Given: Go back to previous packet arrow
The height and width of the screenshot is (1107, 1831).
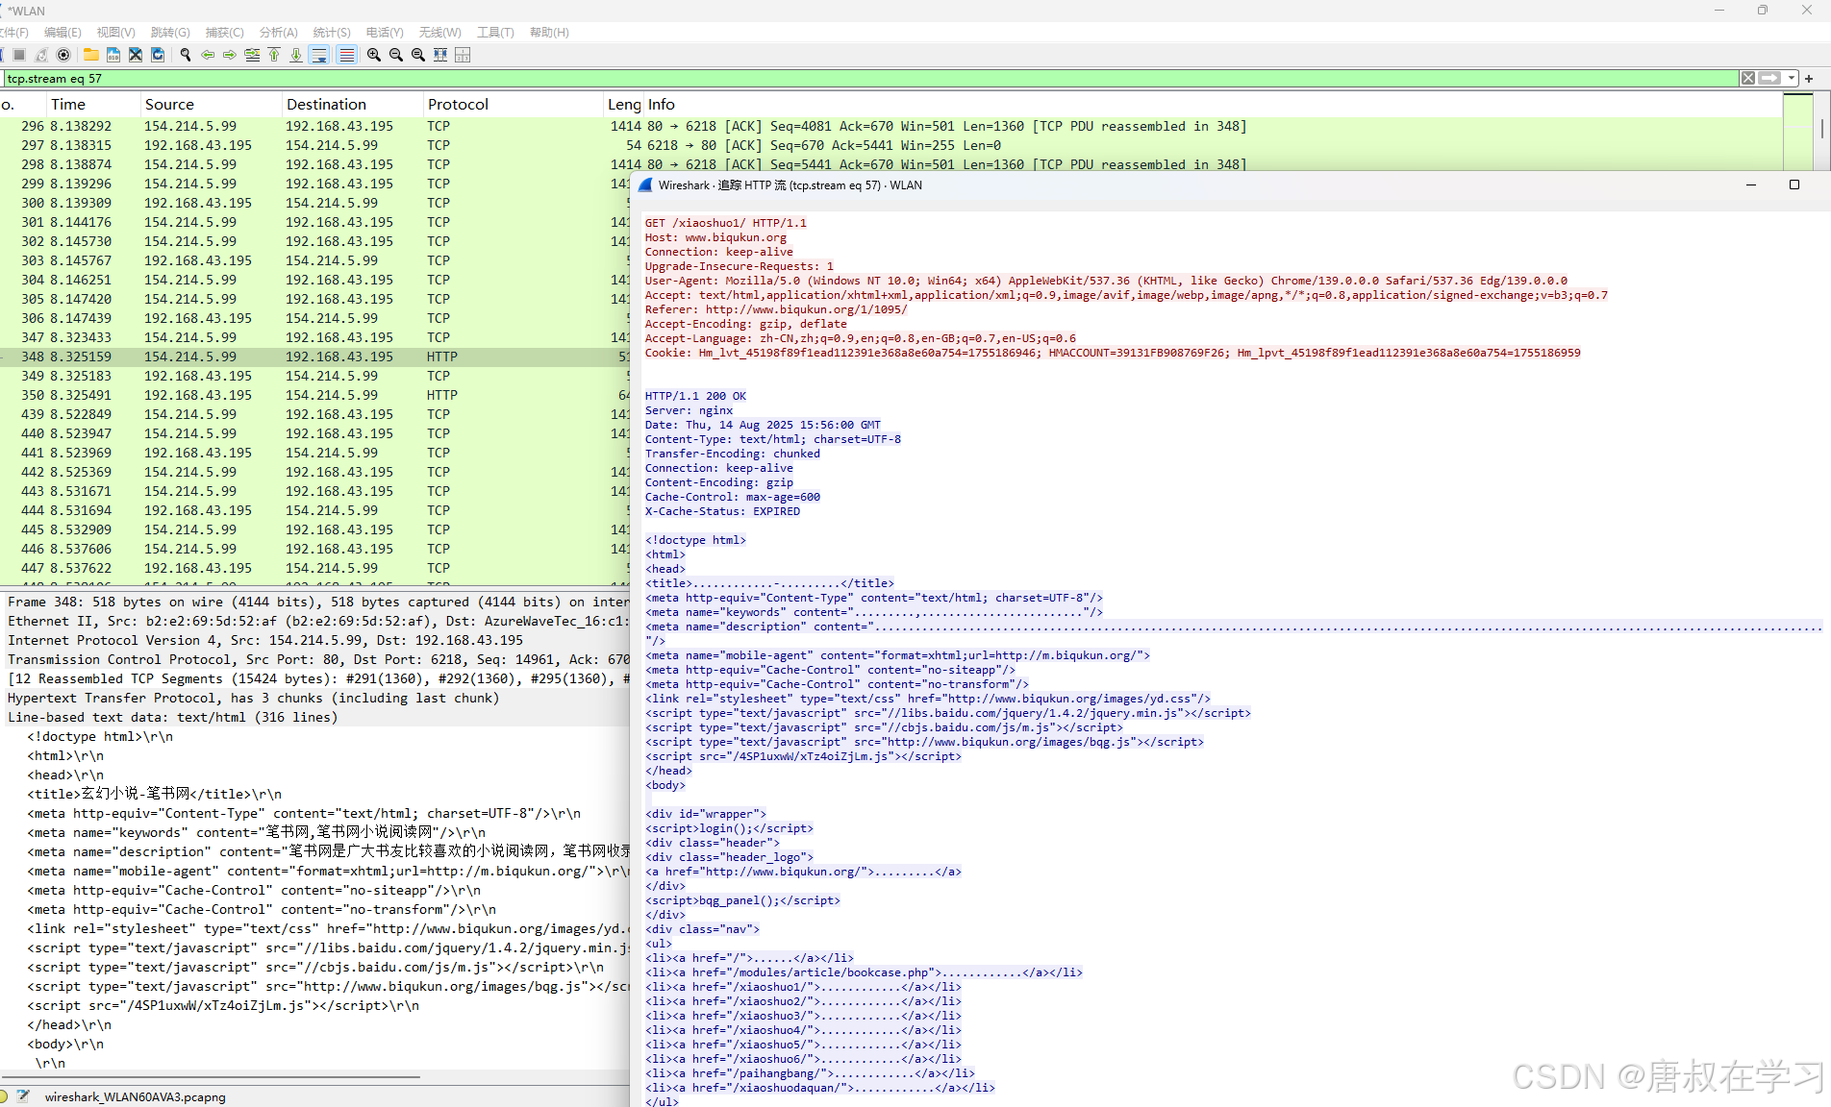Looking at the screenshot, I should tap(208, 55).
